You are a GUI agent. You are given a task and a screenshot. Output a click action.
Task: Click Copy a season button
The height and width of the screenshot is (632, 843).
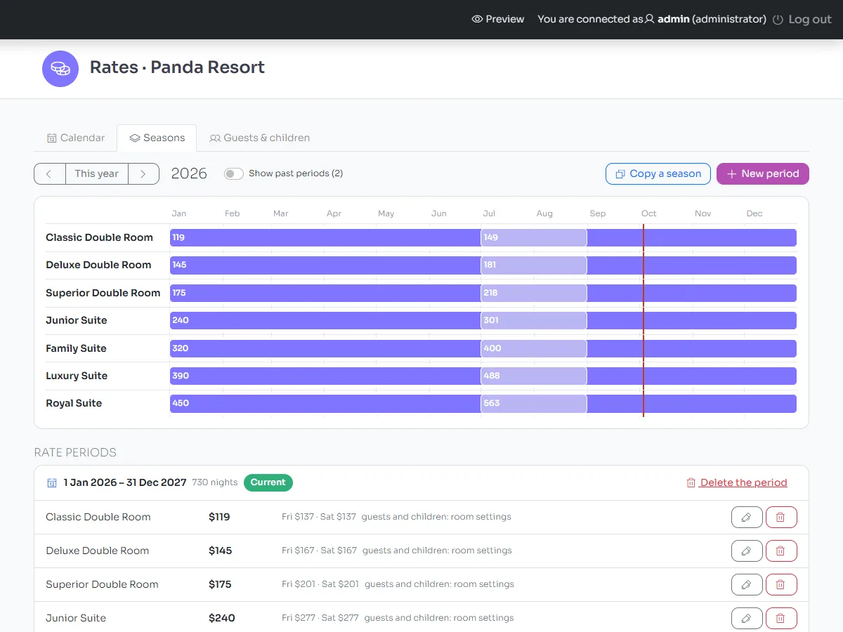[658, 173]
